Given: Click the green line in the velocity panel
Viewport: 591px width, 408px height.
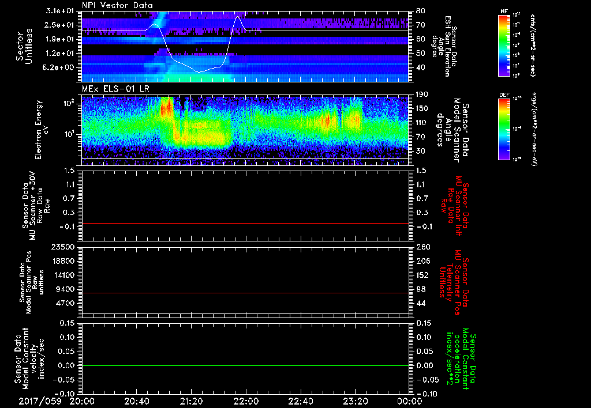Looking at the screenshot, I should click(245, 365).
